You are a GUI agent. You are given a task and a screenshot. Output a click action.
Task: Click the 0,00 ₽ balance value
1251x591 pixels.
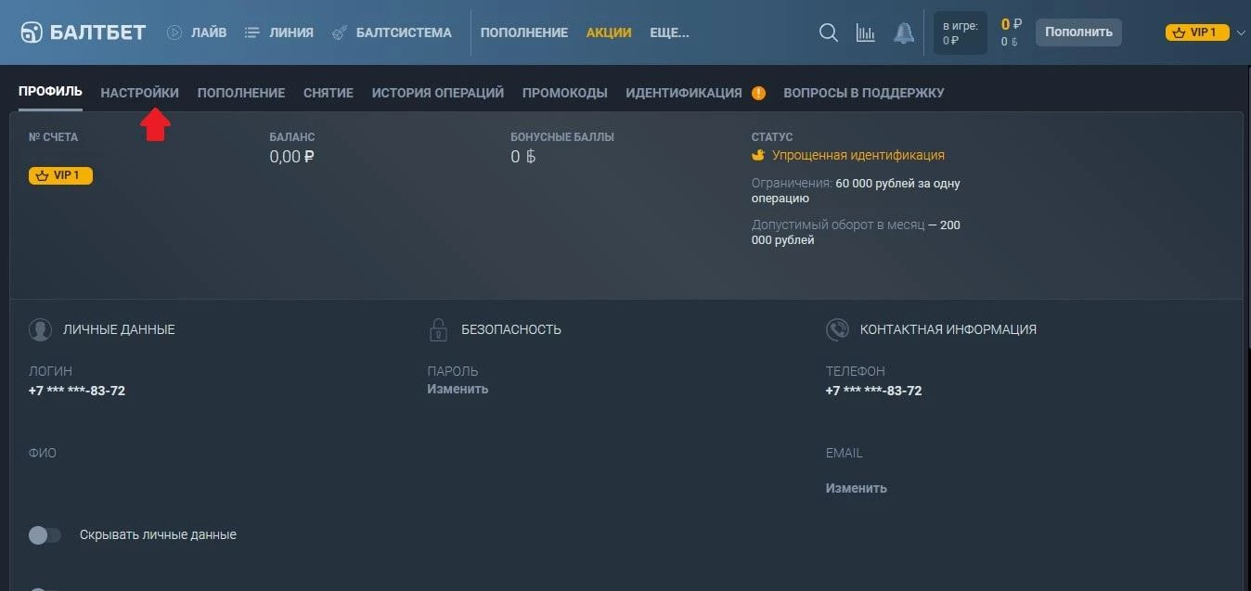click(292, 157)
